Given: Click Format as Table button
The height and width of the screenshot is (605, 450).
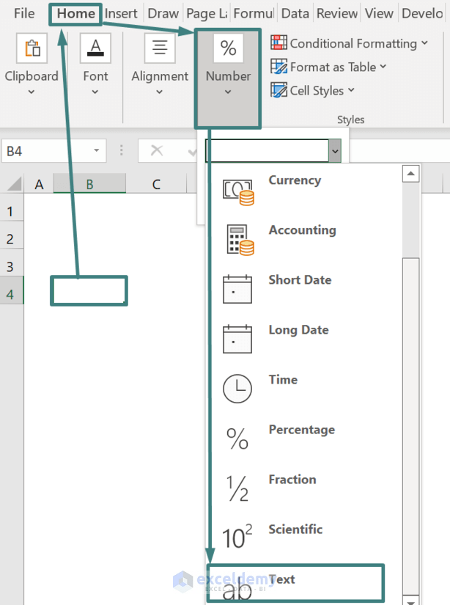Looking at the screenshot, I should [x=328, y=67].
